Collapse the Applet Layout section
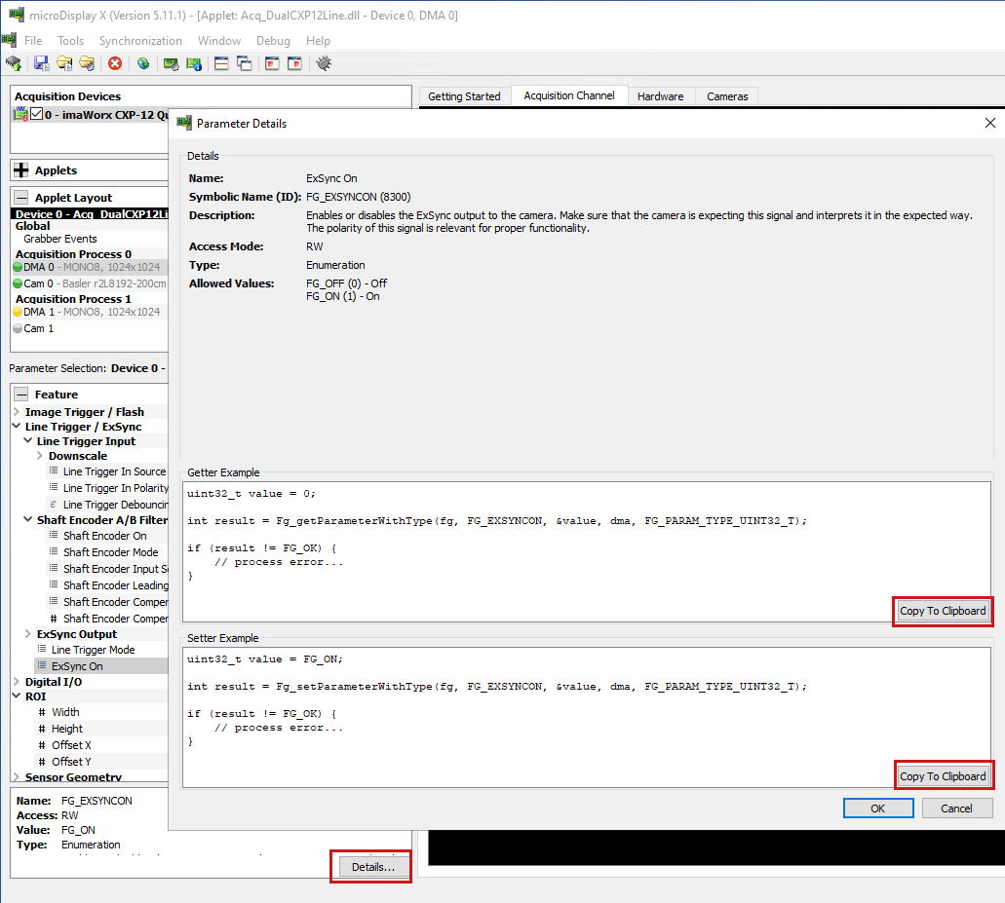Image resolution: width=1005 pixels, height=903 pixels. click(x=21, y=197)
